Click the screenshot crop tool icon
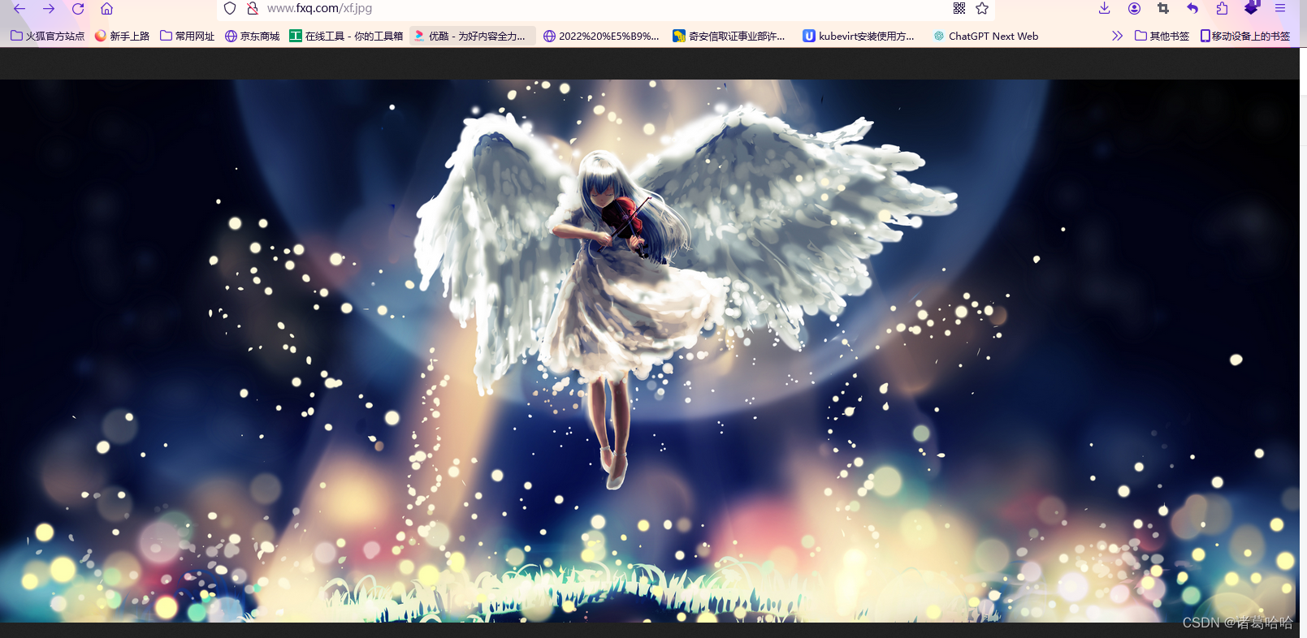The image size is (1307, 638). 1163,8
